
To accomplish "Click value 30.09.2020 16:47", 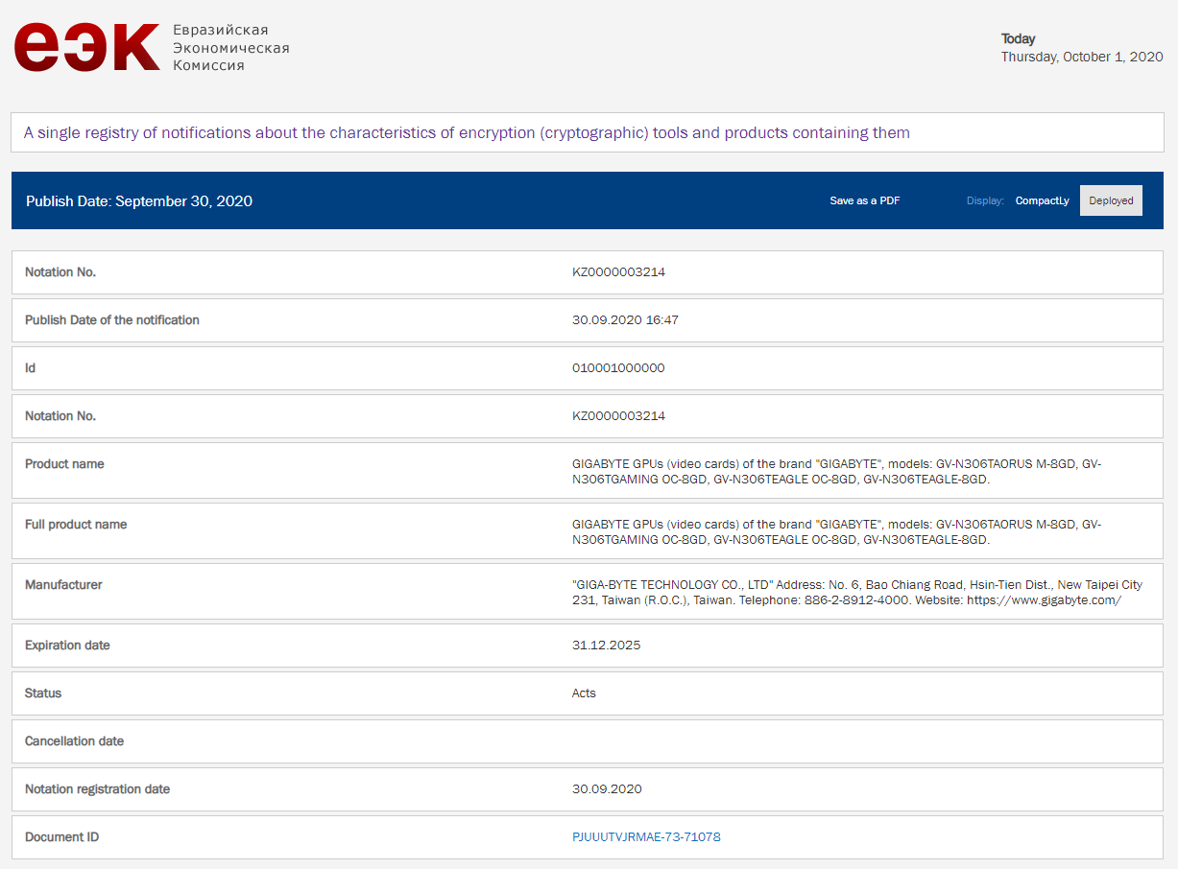I will coord(625,320).
